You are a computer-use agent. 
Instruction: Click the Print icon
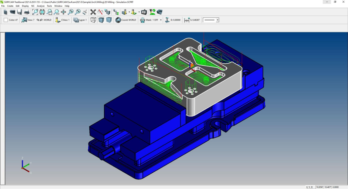[26, 12]
